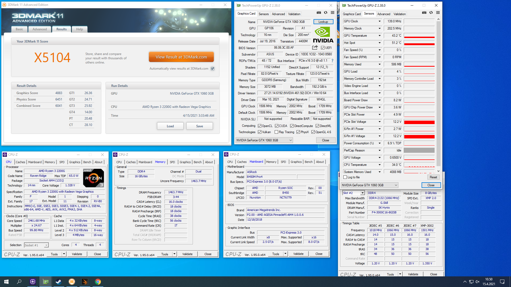Open the Slot #2 dropdown in SPD window
Image resolution: width=511 pixels, height=287 pixels.
pos(353,193)
